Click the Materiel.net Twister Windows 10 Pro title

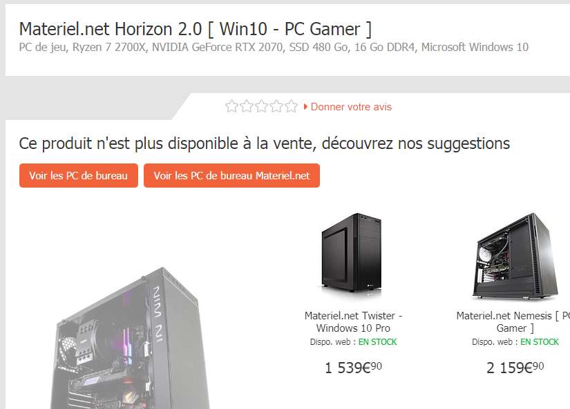[x=353, y=322]
